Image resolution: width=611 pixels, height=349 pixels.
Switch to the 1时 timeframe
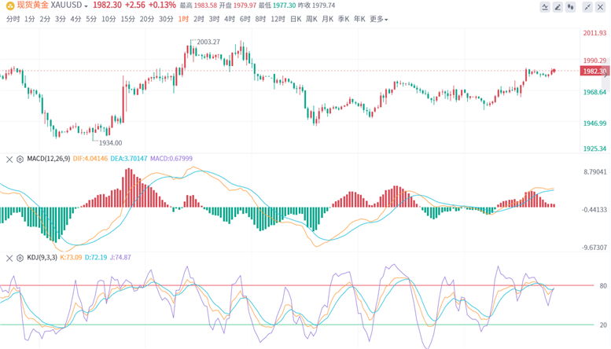183,19
